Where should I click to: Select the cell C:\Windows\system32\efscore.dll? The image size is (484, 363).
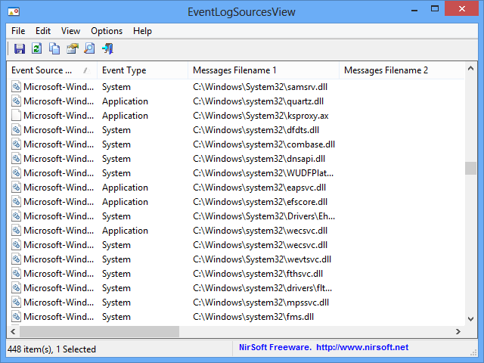click(x=260, y=202)
